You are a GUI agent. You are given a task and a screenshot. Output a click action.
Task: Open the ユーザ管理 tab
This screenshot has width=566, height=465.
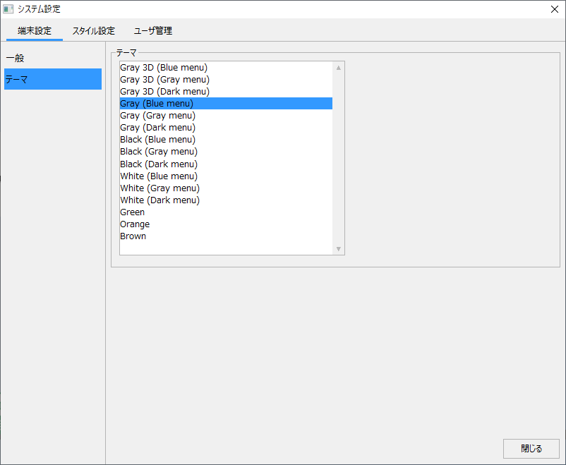point(153,31)
